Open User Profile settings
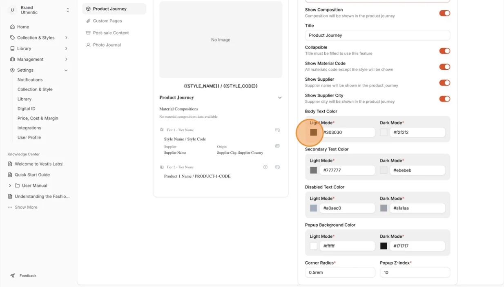The height and width of the screenshot is (287, 504). click(29, 137)
